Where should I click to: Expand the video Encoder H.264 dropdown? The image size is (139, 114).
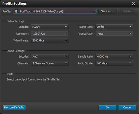50,27
